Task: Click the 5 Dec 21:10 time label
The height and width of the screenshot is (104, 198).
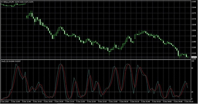Action: [70, 101]
